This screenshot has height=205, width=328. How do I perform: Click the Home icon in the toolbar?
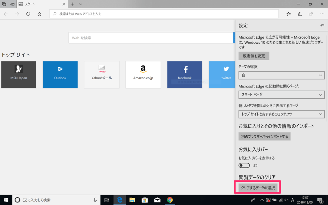coord(39,14)
